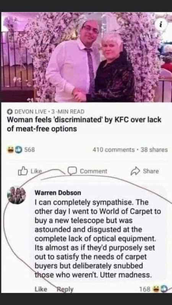
Task: View reaction emojis on Warren's comment
Action: pyautogui.click(x=159, y=289)
